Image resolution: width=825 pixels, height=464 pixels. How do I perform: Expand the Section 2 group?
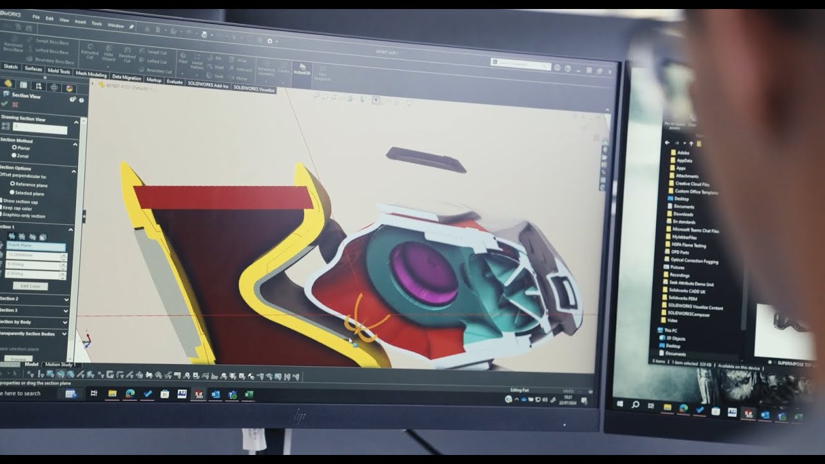pyautogui.click(x=66, y=300)
